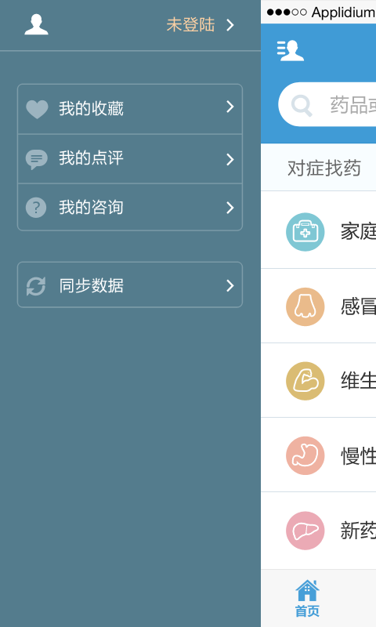Screen dimensions: 376x627
Task: Expand the chevron next to 未登陆
Action: [230, 25]
